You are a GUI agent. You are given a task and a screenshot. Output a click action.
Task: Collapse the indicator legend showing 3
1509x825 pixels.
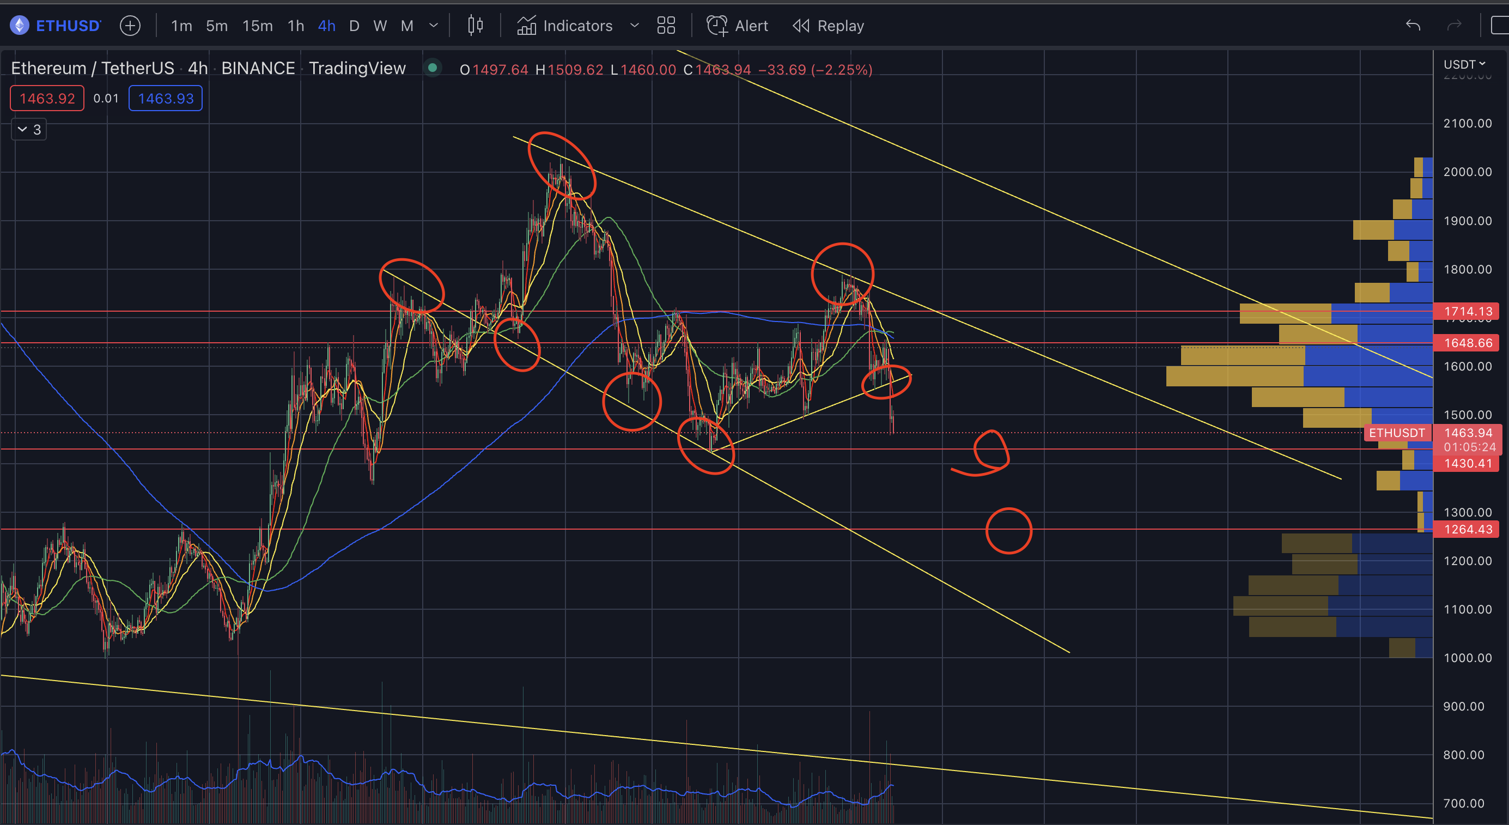(x=29, y=130)
